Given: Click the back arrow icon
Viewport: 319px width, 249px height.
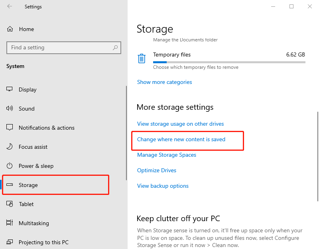Looking at the screenshot, I should [x=10, y=6].
